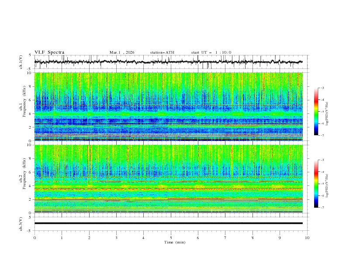Click the time axis tick label "4"

coord(143,238)
